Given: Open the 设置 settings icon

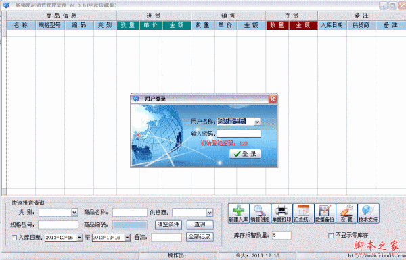Looking at the screenshot, I should coord(346,213).
